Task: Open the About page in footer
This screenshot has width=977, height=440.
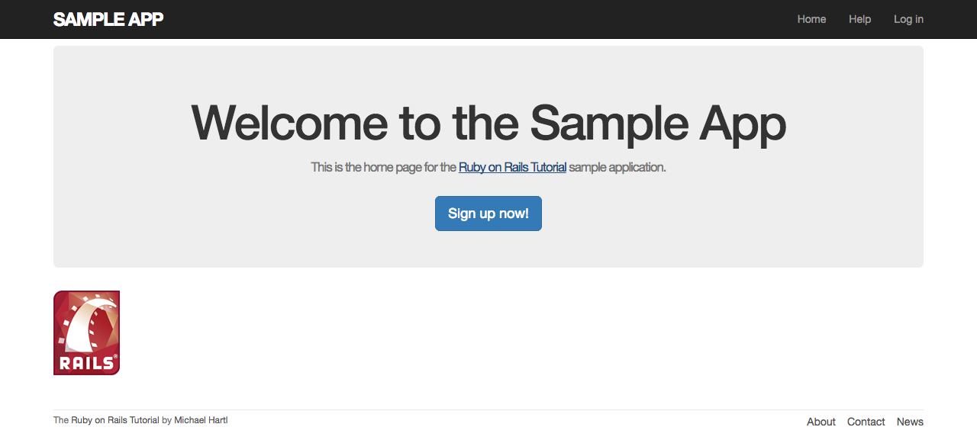Action: [x=821, y=422]
